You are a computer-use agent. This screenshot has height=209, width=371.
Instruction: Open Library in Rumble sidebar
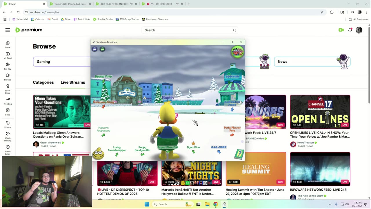[x=8, y=125]
